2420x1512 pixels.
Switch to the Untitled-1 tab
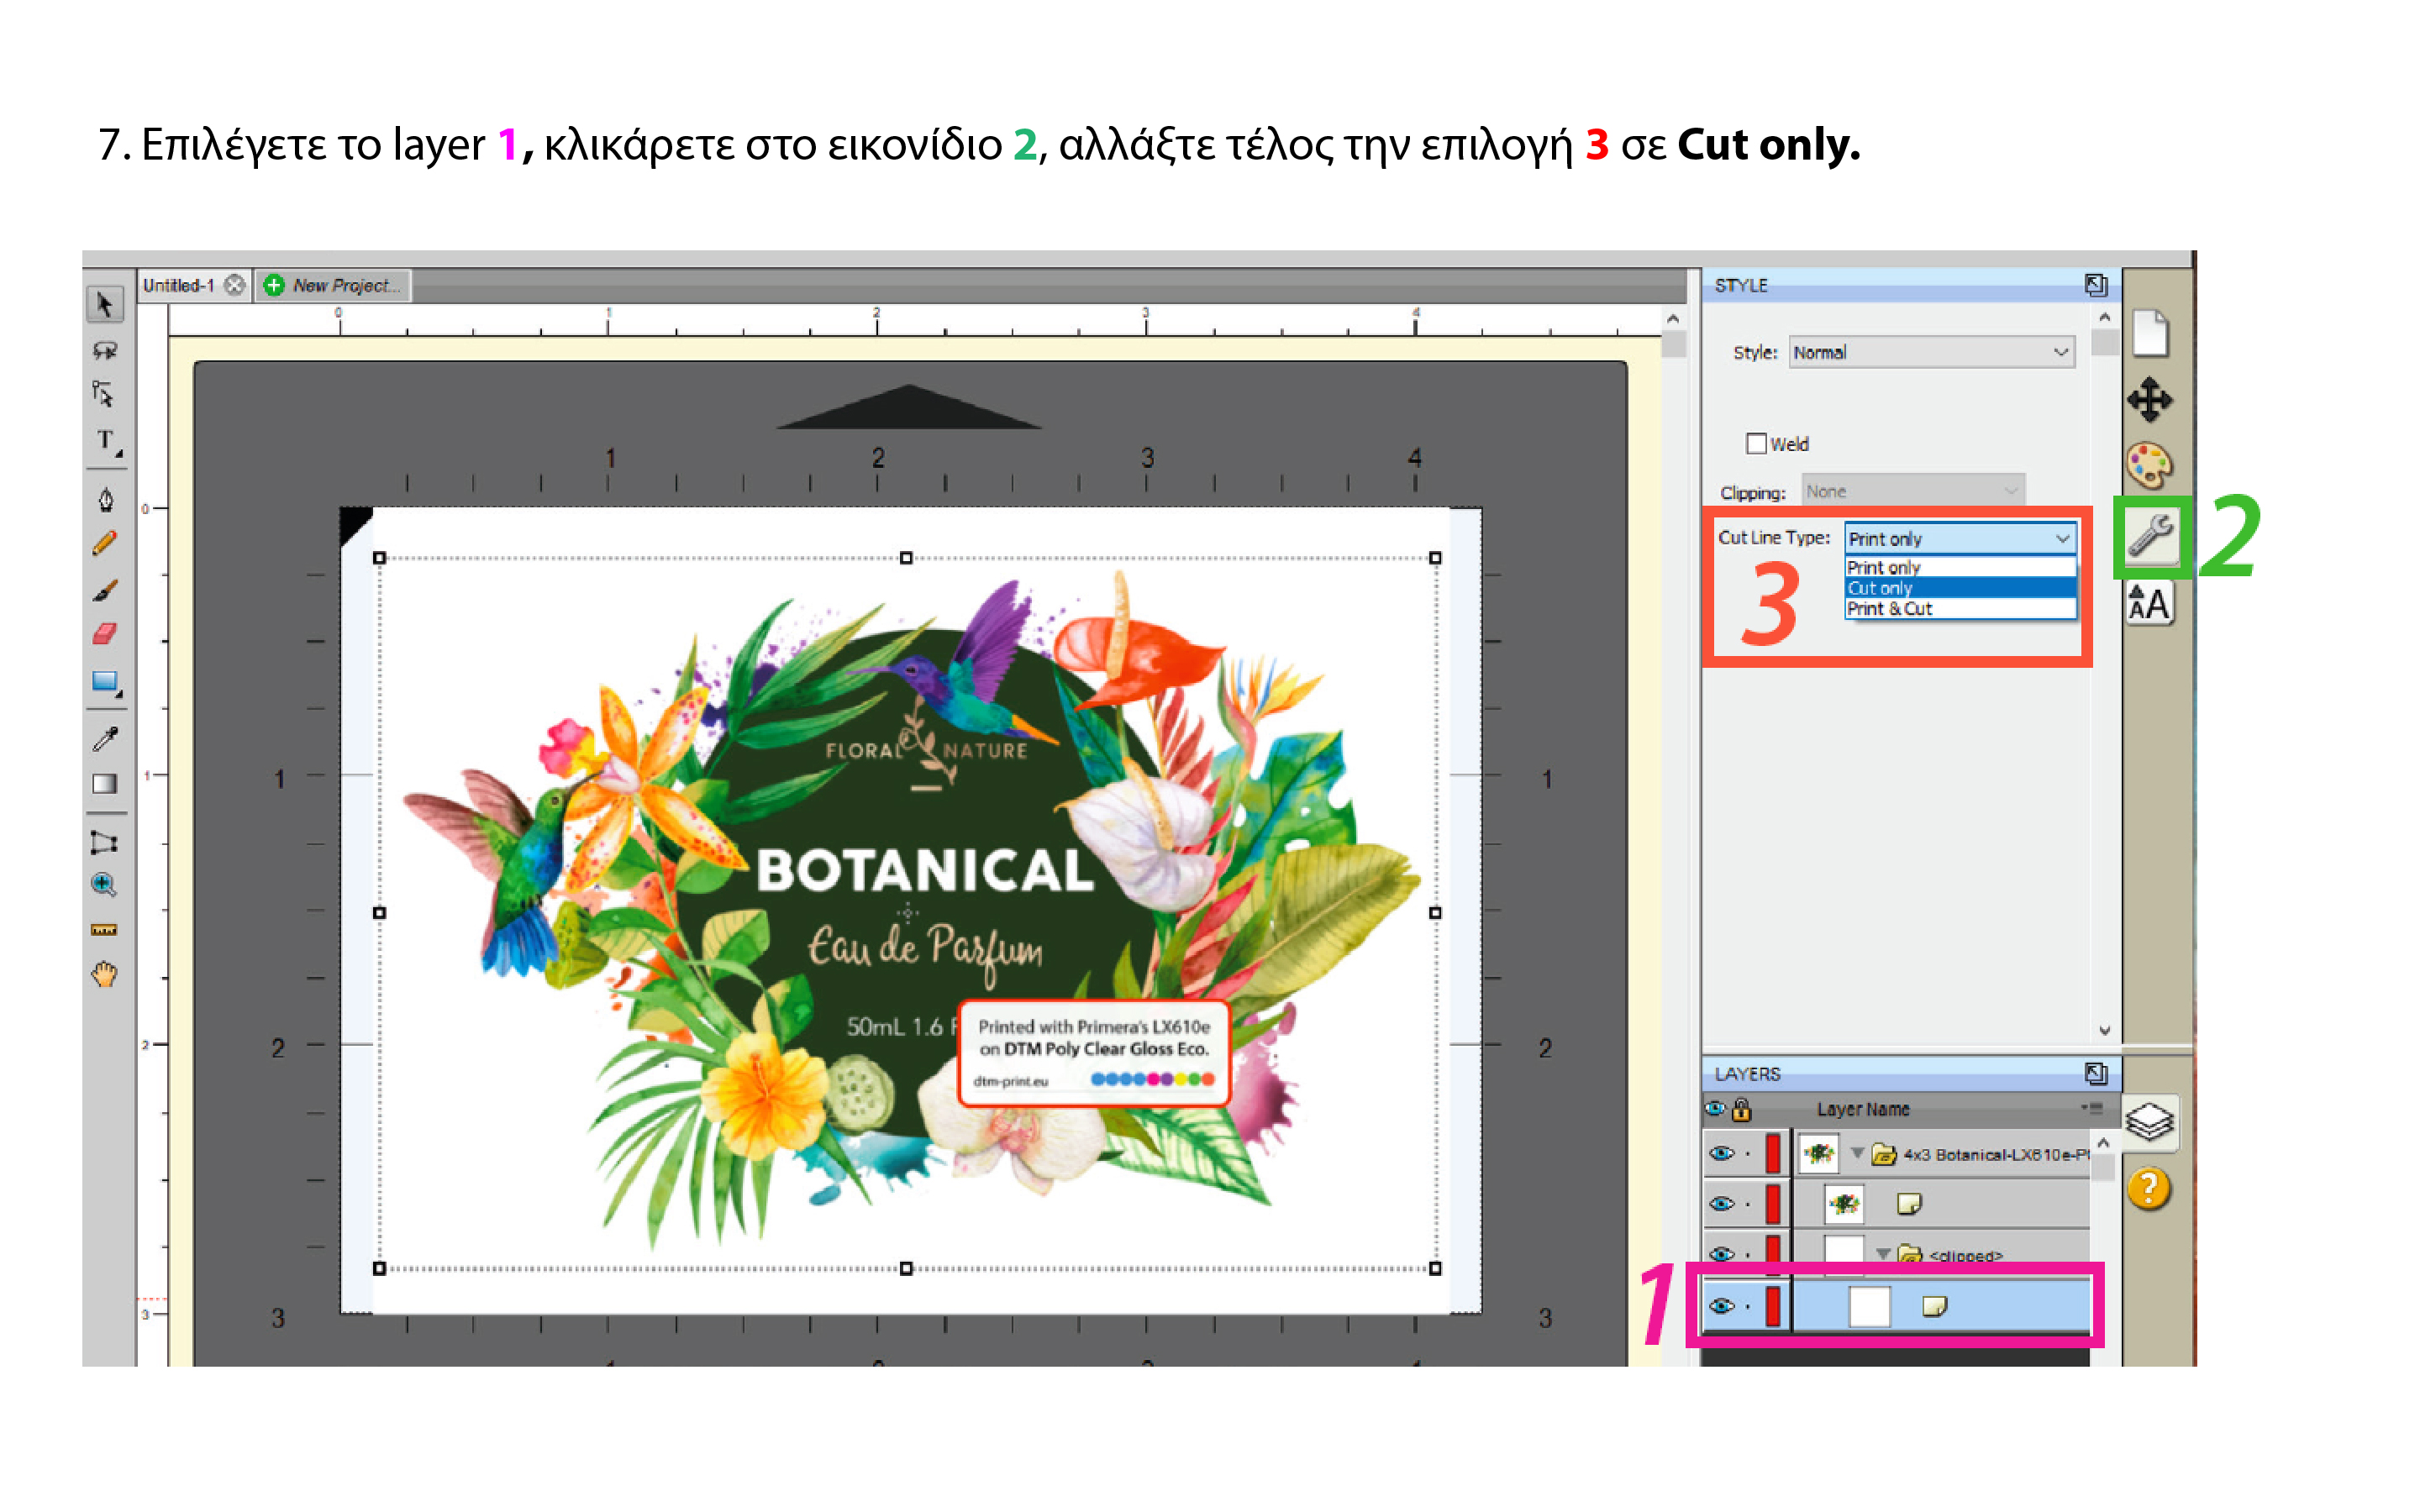[x=179, y=285]
